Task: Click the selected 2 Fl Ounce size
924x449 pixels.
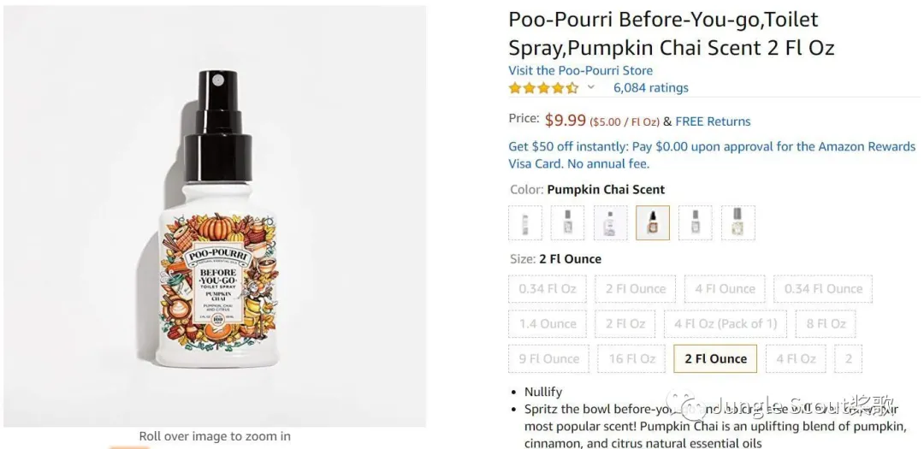Action: 715,359
